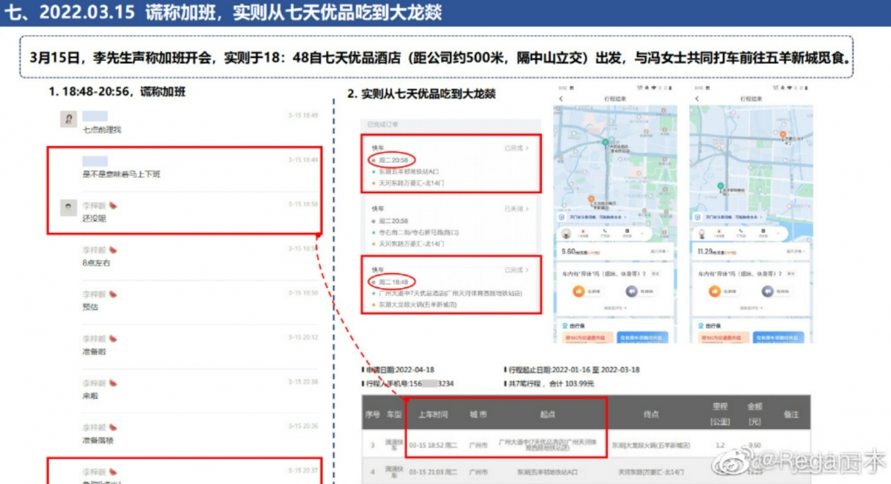Tap back arrow in left trip screenshot

coord(561,99)
